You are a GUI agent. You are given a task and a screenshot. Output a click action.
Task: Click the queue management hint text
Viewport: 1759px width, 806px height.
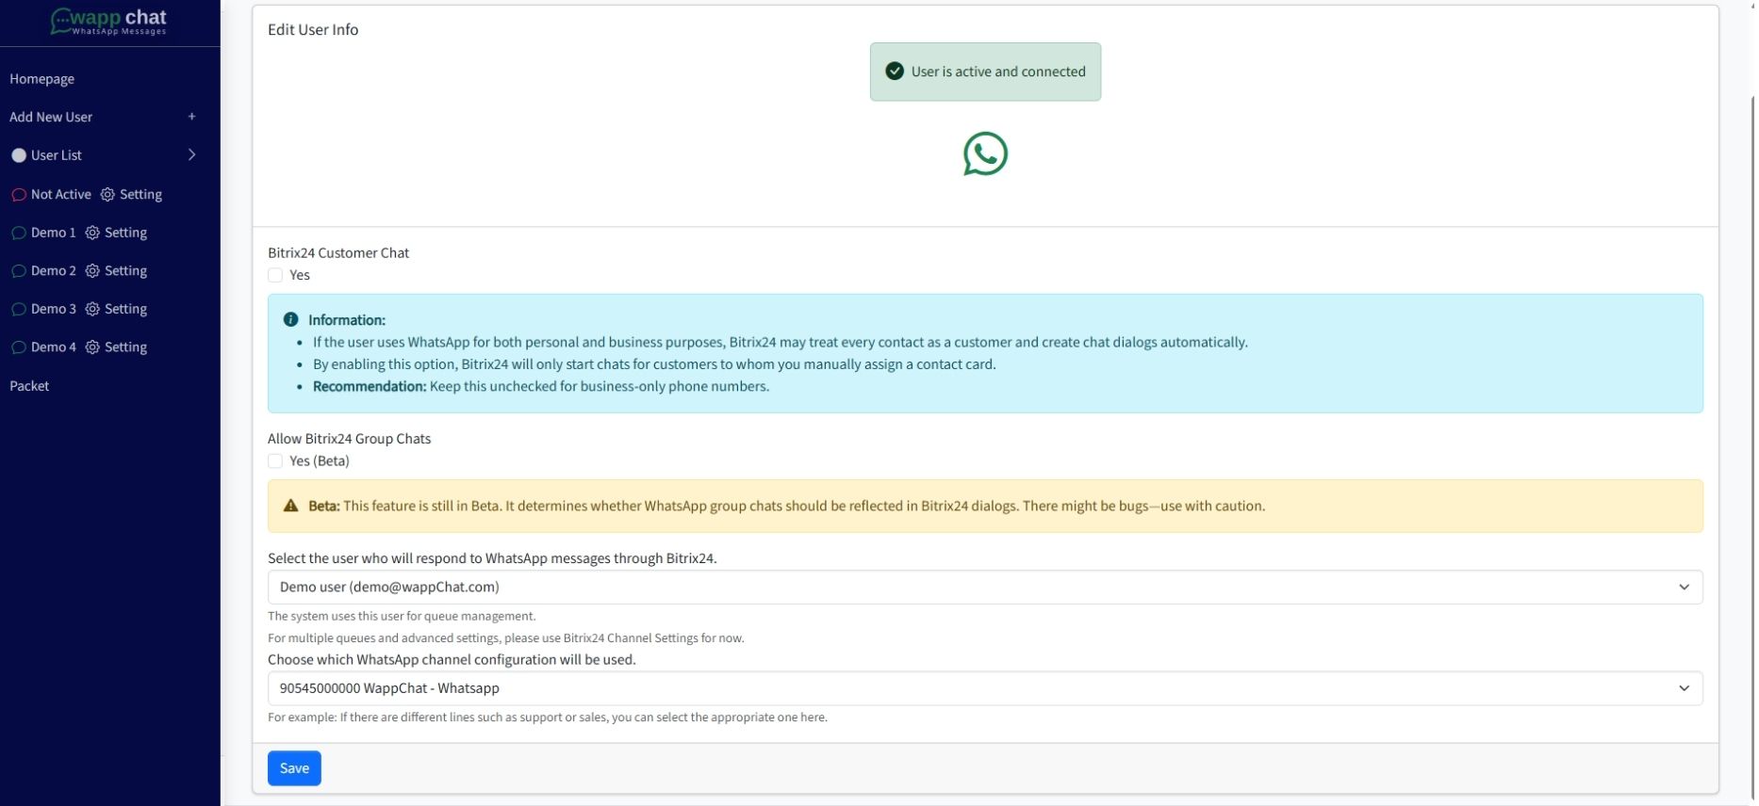[402, 617]
